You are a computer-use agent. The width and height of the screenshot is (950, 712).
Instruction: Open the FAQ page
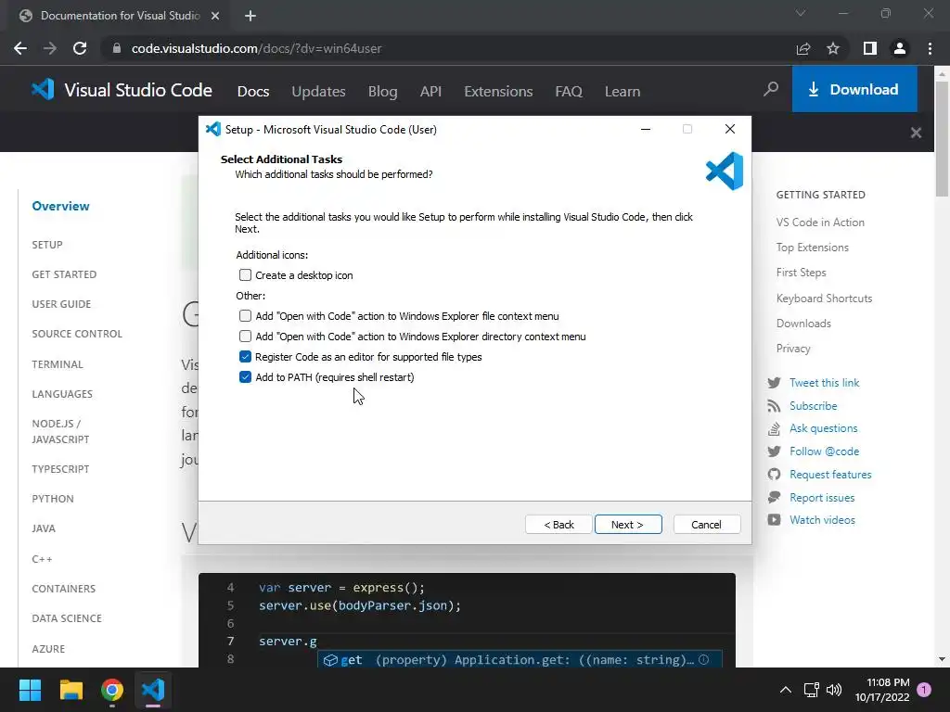click(x=569, y=92)
